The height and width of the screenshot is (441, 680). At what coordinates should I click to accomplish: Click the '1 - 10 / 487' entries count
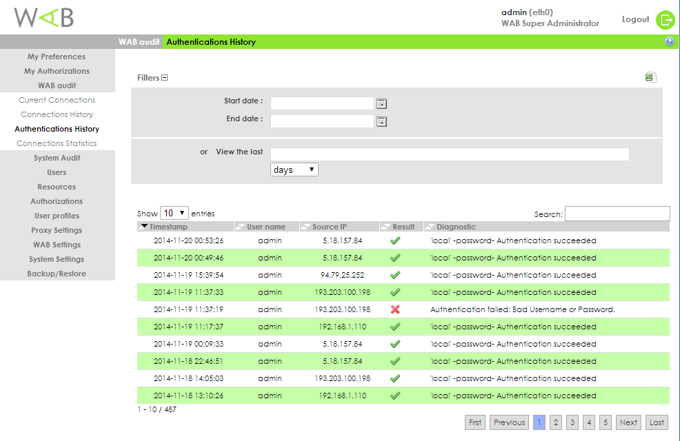point(157,409)
